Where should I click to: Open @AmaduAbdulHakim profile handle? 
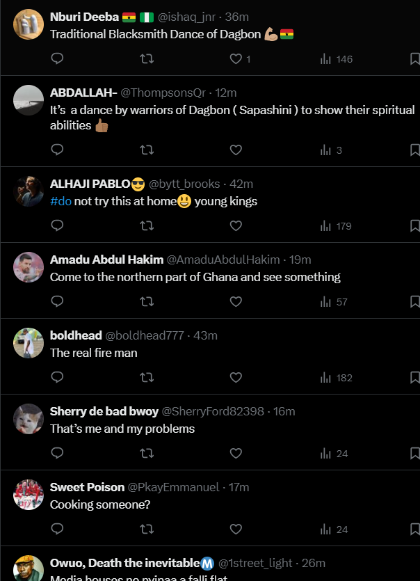(223, 260)
